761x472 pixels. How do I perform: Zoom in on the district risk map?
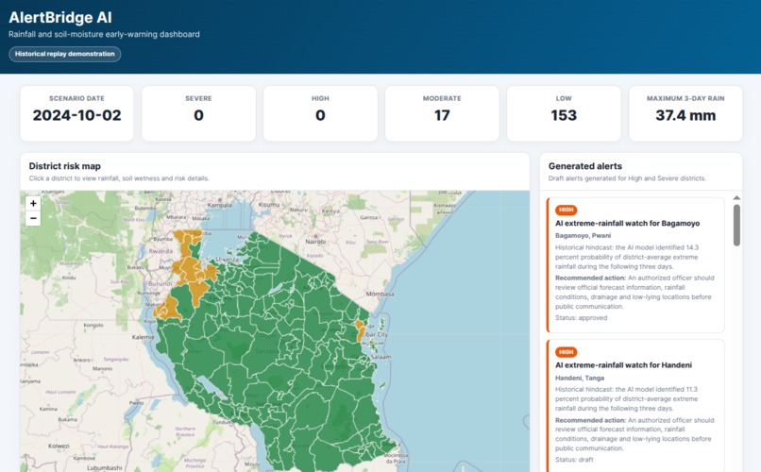(33, 204)
